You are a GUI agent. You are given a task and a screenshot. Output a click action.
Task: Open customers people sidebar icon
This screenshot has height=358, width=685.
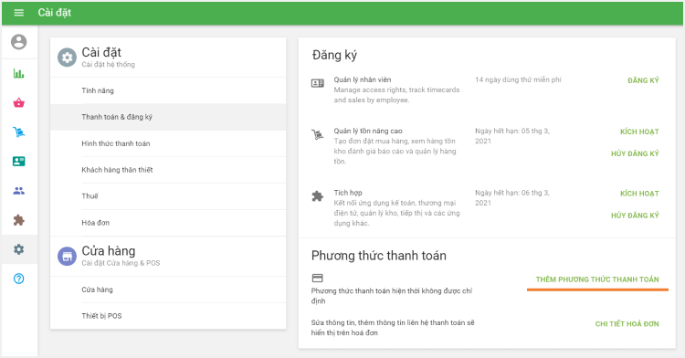pyautogui.click(x=19, y=191)
